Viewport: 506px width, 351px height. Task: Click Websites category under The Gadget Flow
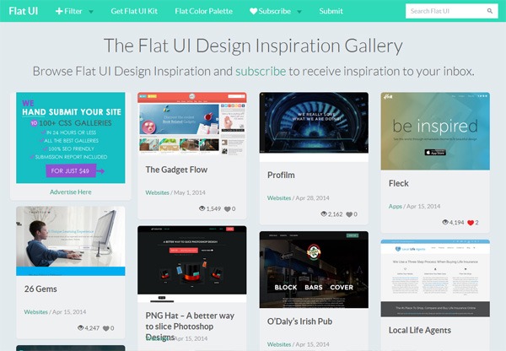tap(157, 192)
